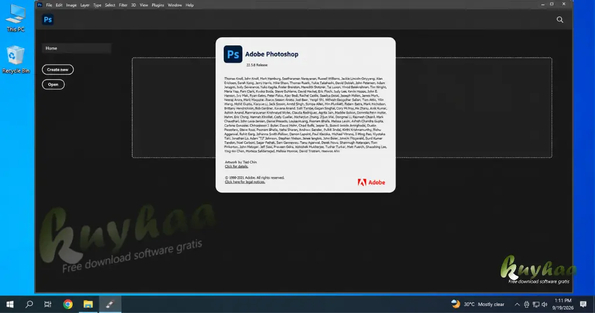Open the 'Click for details' link
This screenshot has height=313, width=595.
coord(236,166)
